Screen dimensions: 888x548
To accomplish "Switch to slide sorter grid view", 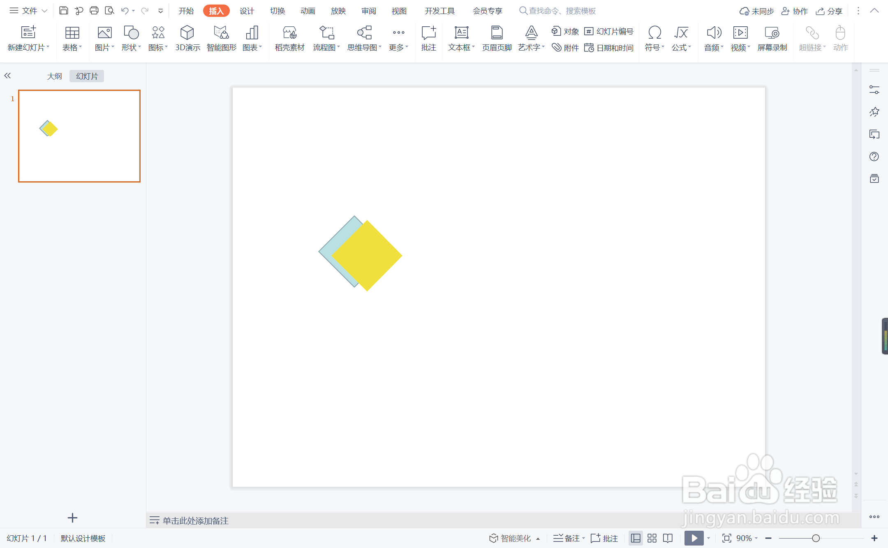I will (x=652, y=538).
